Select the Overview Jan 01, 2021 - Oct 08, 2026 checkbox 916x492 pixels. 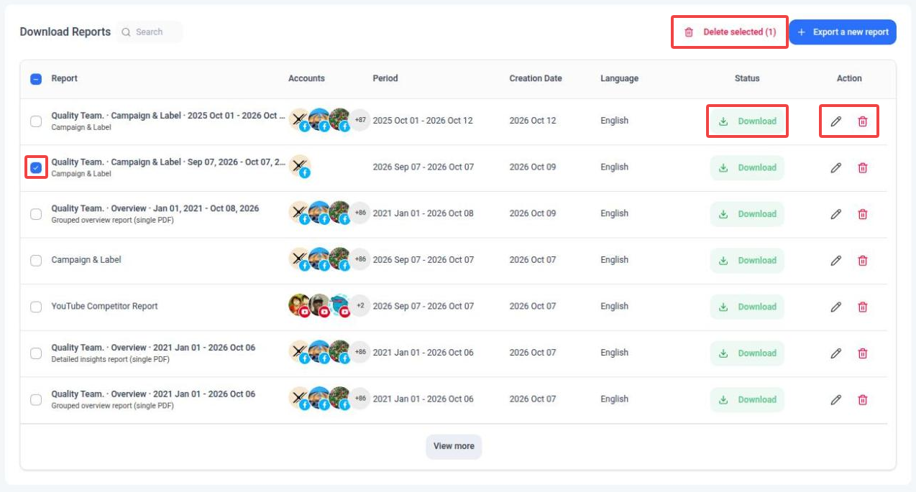tap(36, 213)
